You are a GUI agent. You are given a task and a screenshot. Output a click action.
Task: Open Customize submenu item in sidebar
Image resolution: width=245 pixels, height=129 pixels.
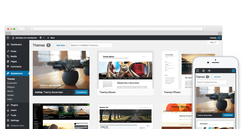click(12, 83)
